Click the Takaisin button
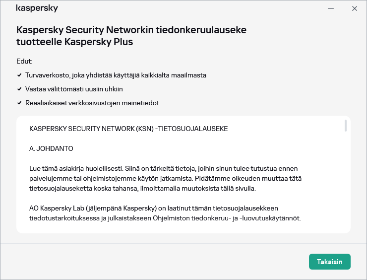The width and height of the screenshot is (367, 280). tap(329, 262)
